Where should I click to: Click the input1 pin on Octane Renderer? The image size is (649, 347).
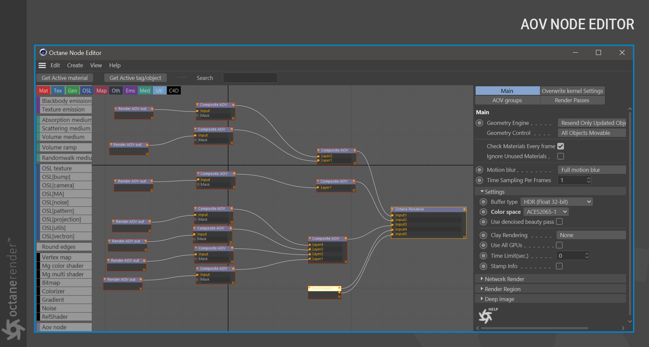click(393, 215)
